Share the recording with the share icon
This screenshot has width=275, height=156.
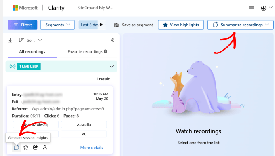35,148
